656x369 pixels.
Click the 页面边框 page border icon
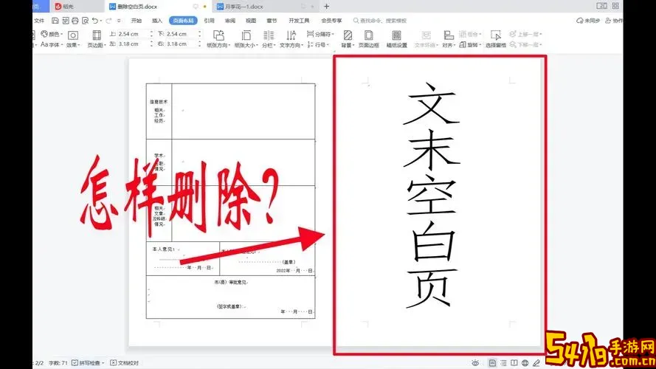click(x=368, y=35)
